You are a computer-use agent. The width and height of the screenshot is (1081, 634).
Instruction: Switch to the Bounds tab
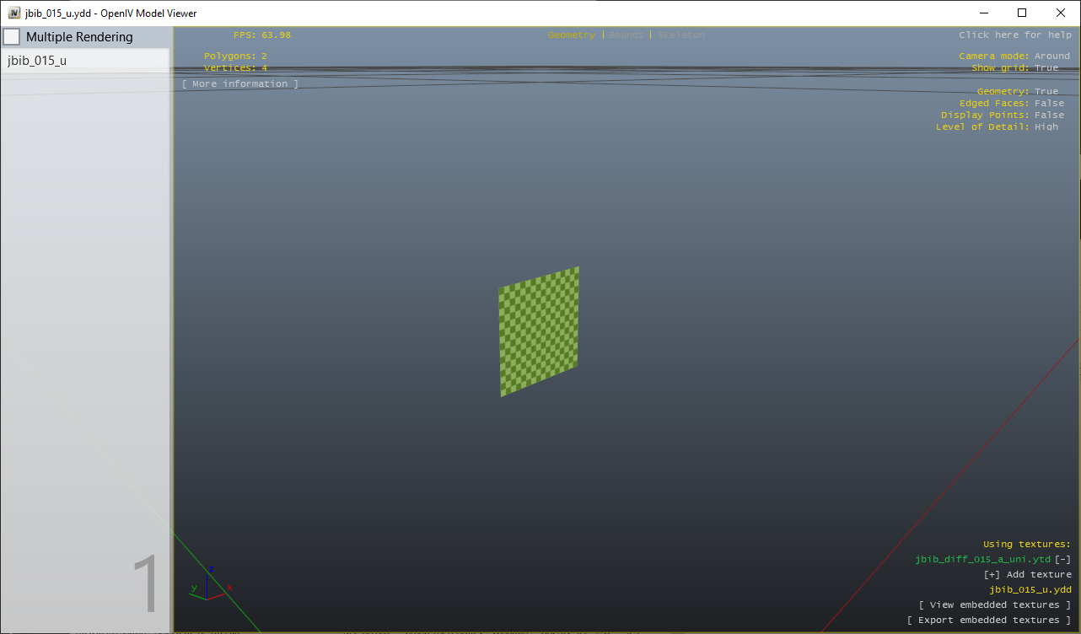[626, 35]
